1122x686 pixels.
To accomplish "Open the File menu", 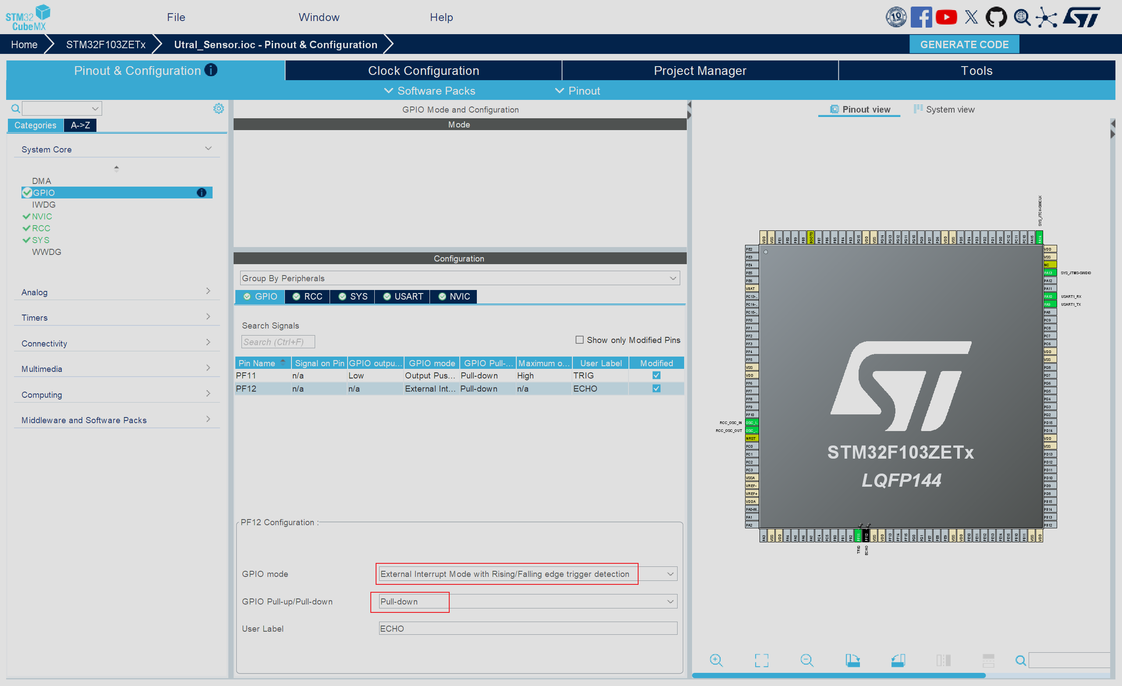I will pos(176,17).
